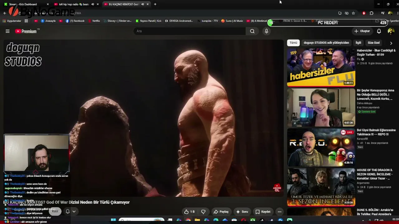Switch to the lofi hip hop radio tab
399x224 pixels.
coord(76,4)
